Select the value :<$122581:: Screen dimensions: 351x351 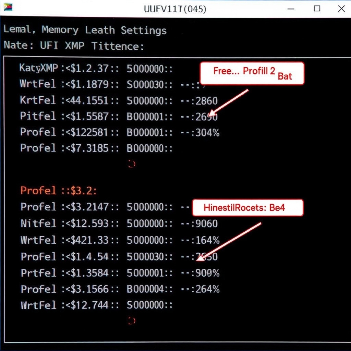90,133
